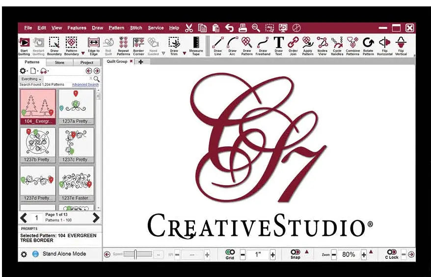
Task: Click the magnifier Zoom icon in title bar
Action: click(256, 28)
